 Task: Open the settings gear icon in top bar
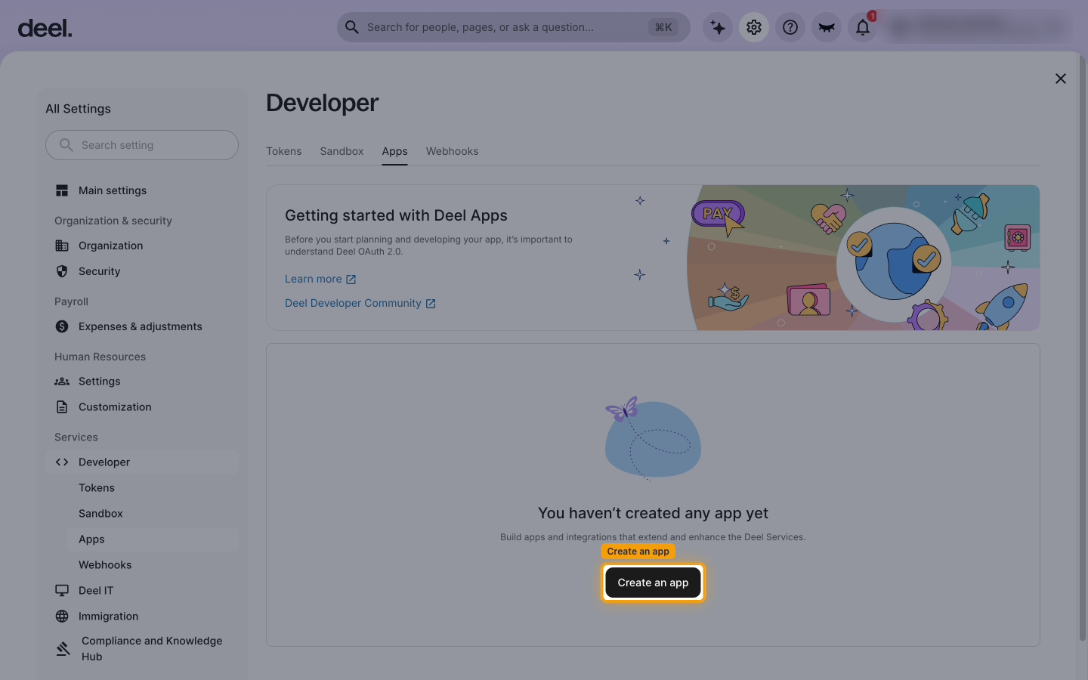pyautogui.click(x=754, y=27)
